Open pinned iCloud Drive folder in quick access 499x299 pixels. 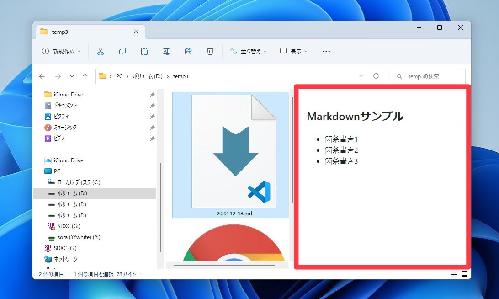pyautogui.click(x=69, y=95)
